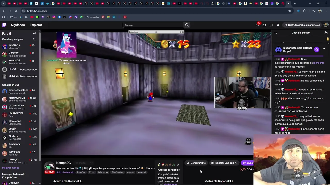Open KompaDG channel avatar
Viewport: 330px width, 185px height.
click(49, 166)
